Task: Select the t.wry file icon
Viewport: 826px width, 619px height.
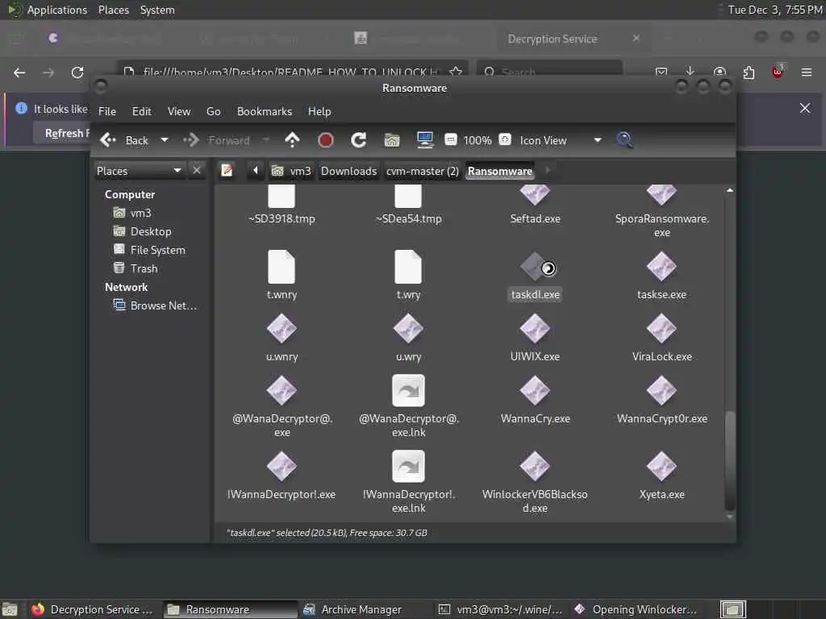Action: [x=408, y=267]
